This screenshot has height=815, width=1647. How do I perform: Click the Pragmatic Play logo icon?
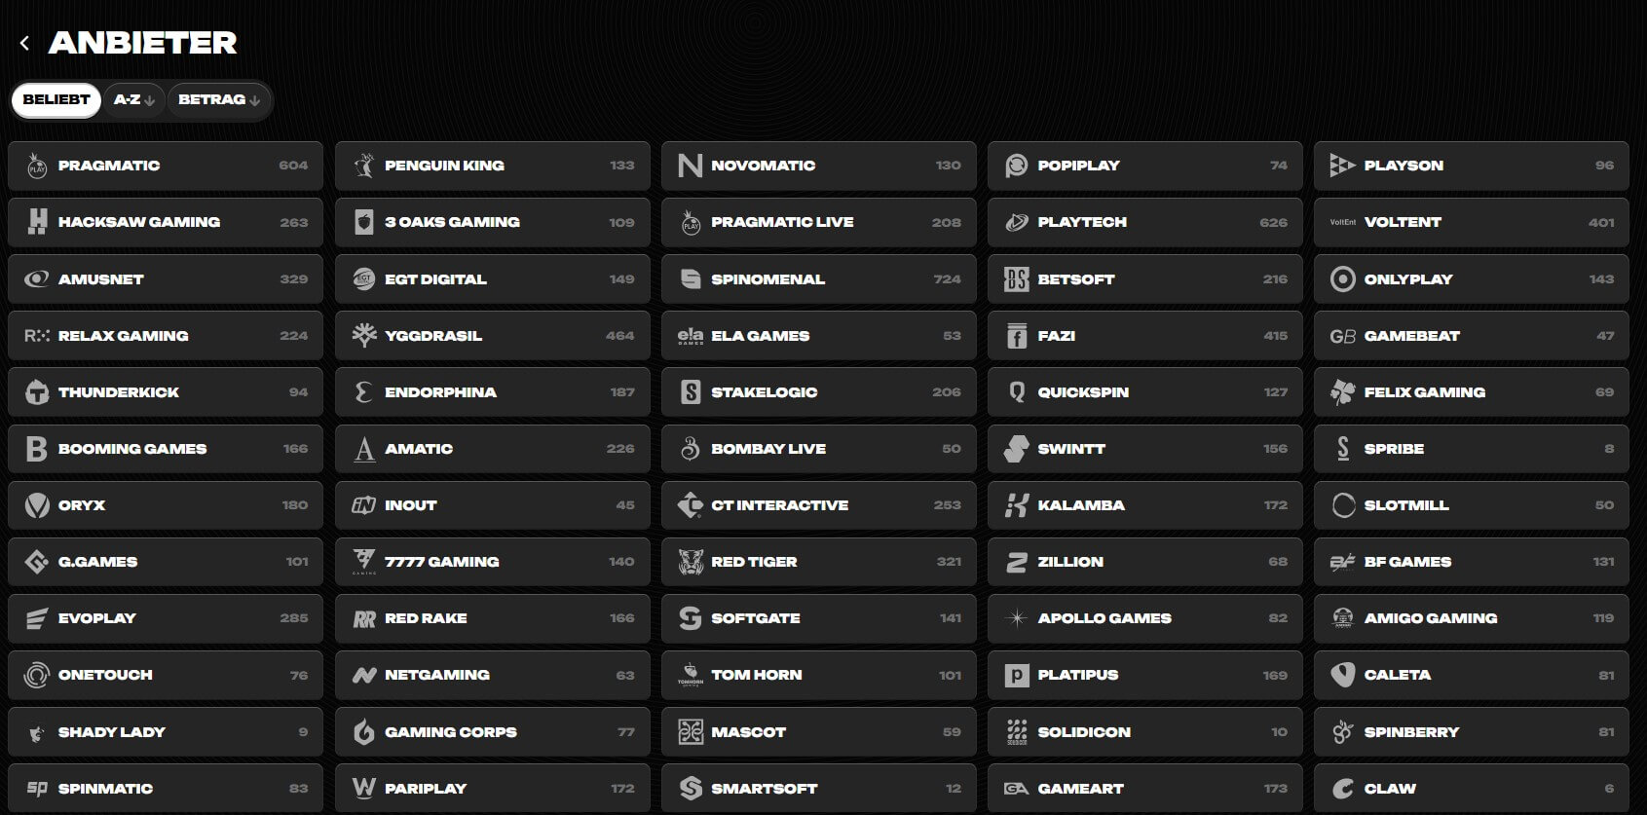[x=37, y=166]
